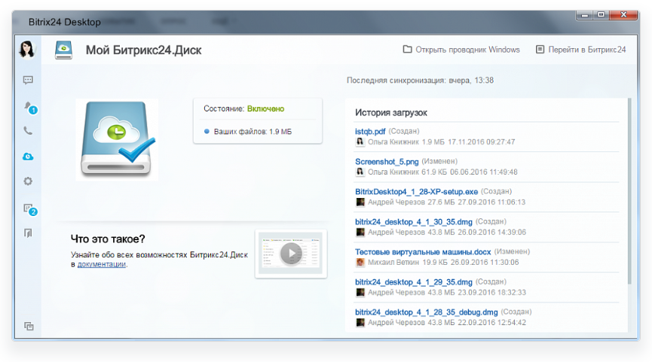
Task: Open the chat messages icon in sidebar
Action: click(28, 80)
